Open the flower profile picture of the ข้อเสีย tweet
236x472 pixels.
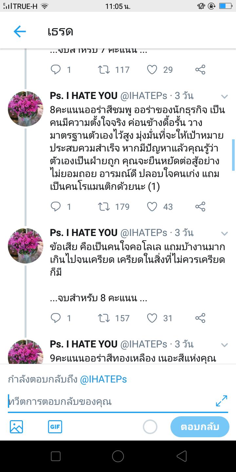click(26, 246)
